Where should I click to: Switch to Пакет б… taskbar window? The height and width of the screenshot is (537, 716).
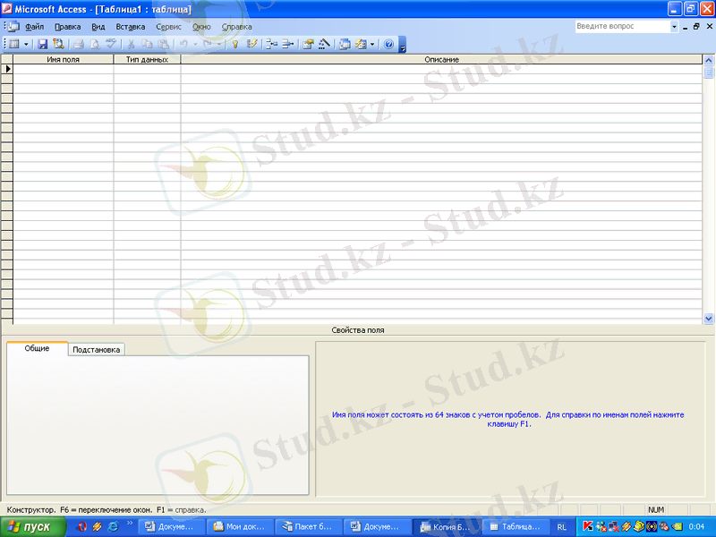[308, 527]
